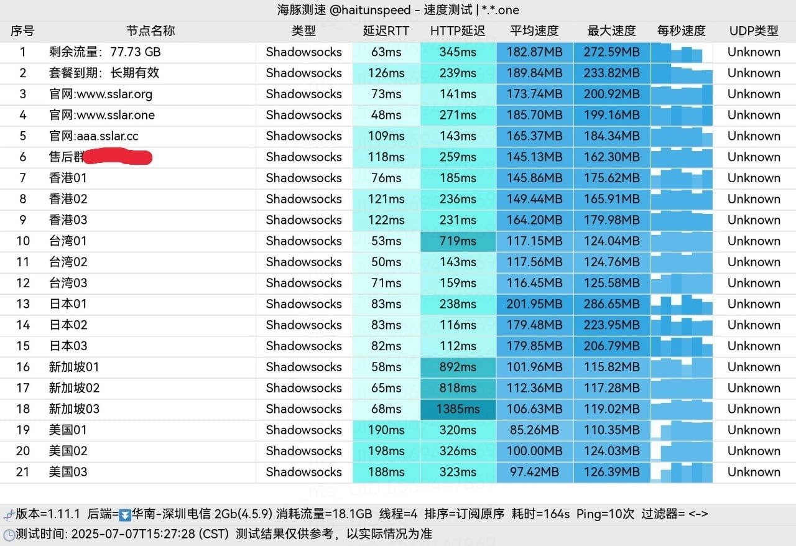
Task: Select the 香港03 node name
Action: tap(68, 220)
